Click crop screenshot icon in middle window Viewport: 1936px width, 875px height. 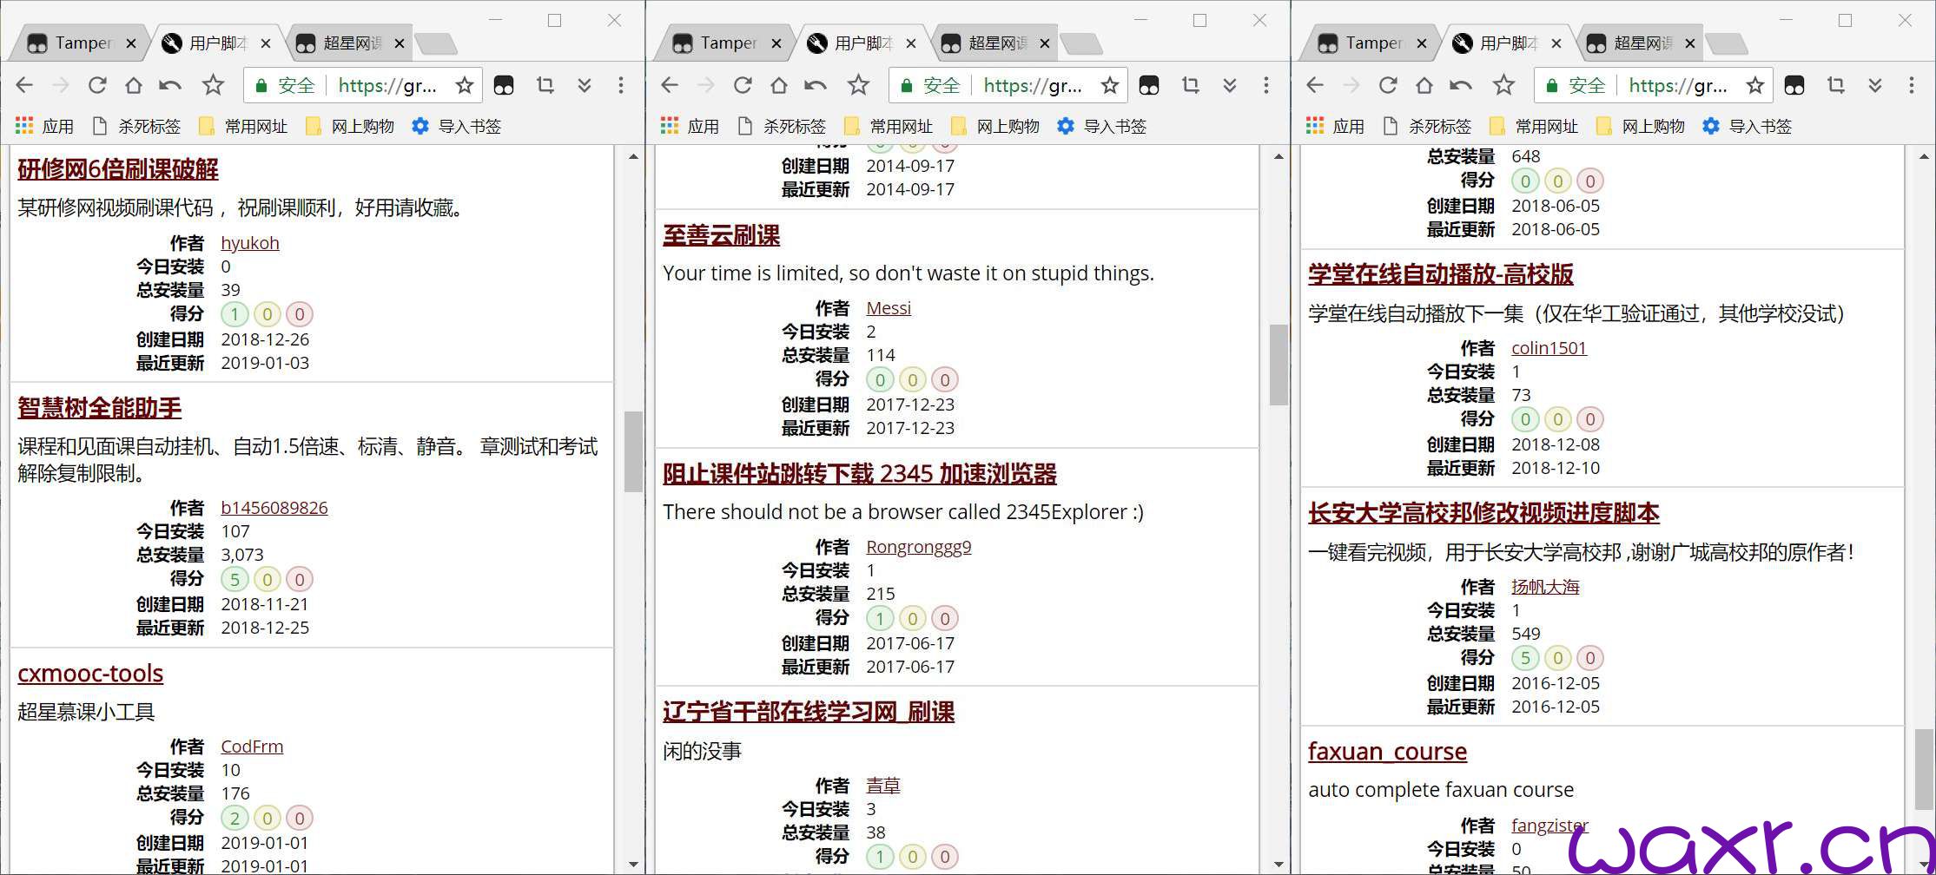point(1190,85)
